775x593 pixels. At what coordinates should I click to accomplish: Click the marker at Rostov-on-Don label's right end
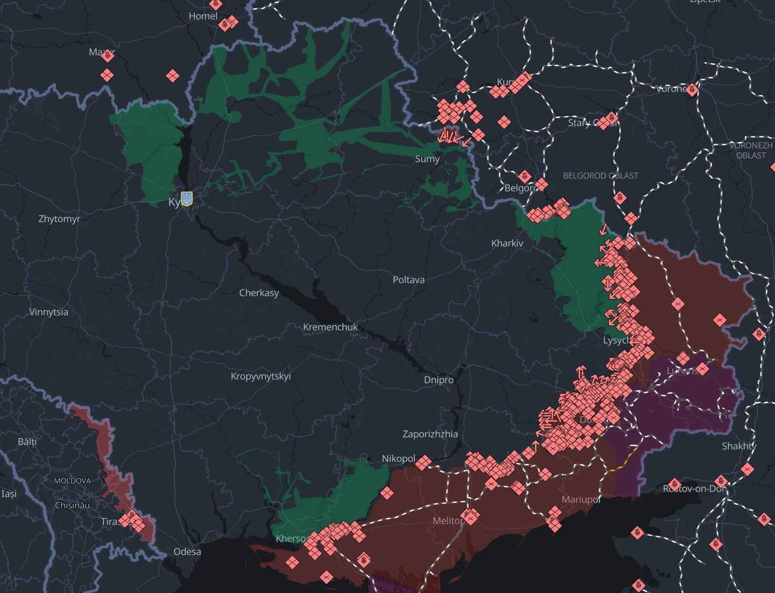(x=721, y=481)
